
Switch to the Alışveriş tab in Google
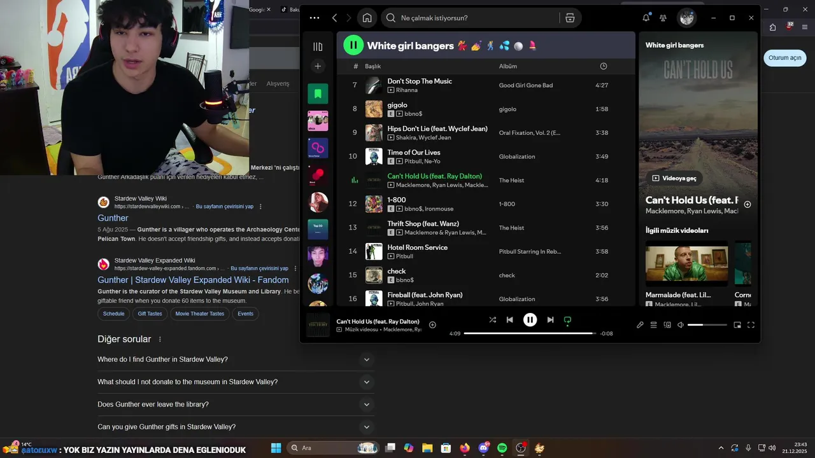coord(278,83)
